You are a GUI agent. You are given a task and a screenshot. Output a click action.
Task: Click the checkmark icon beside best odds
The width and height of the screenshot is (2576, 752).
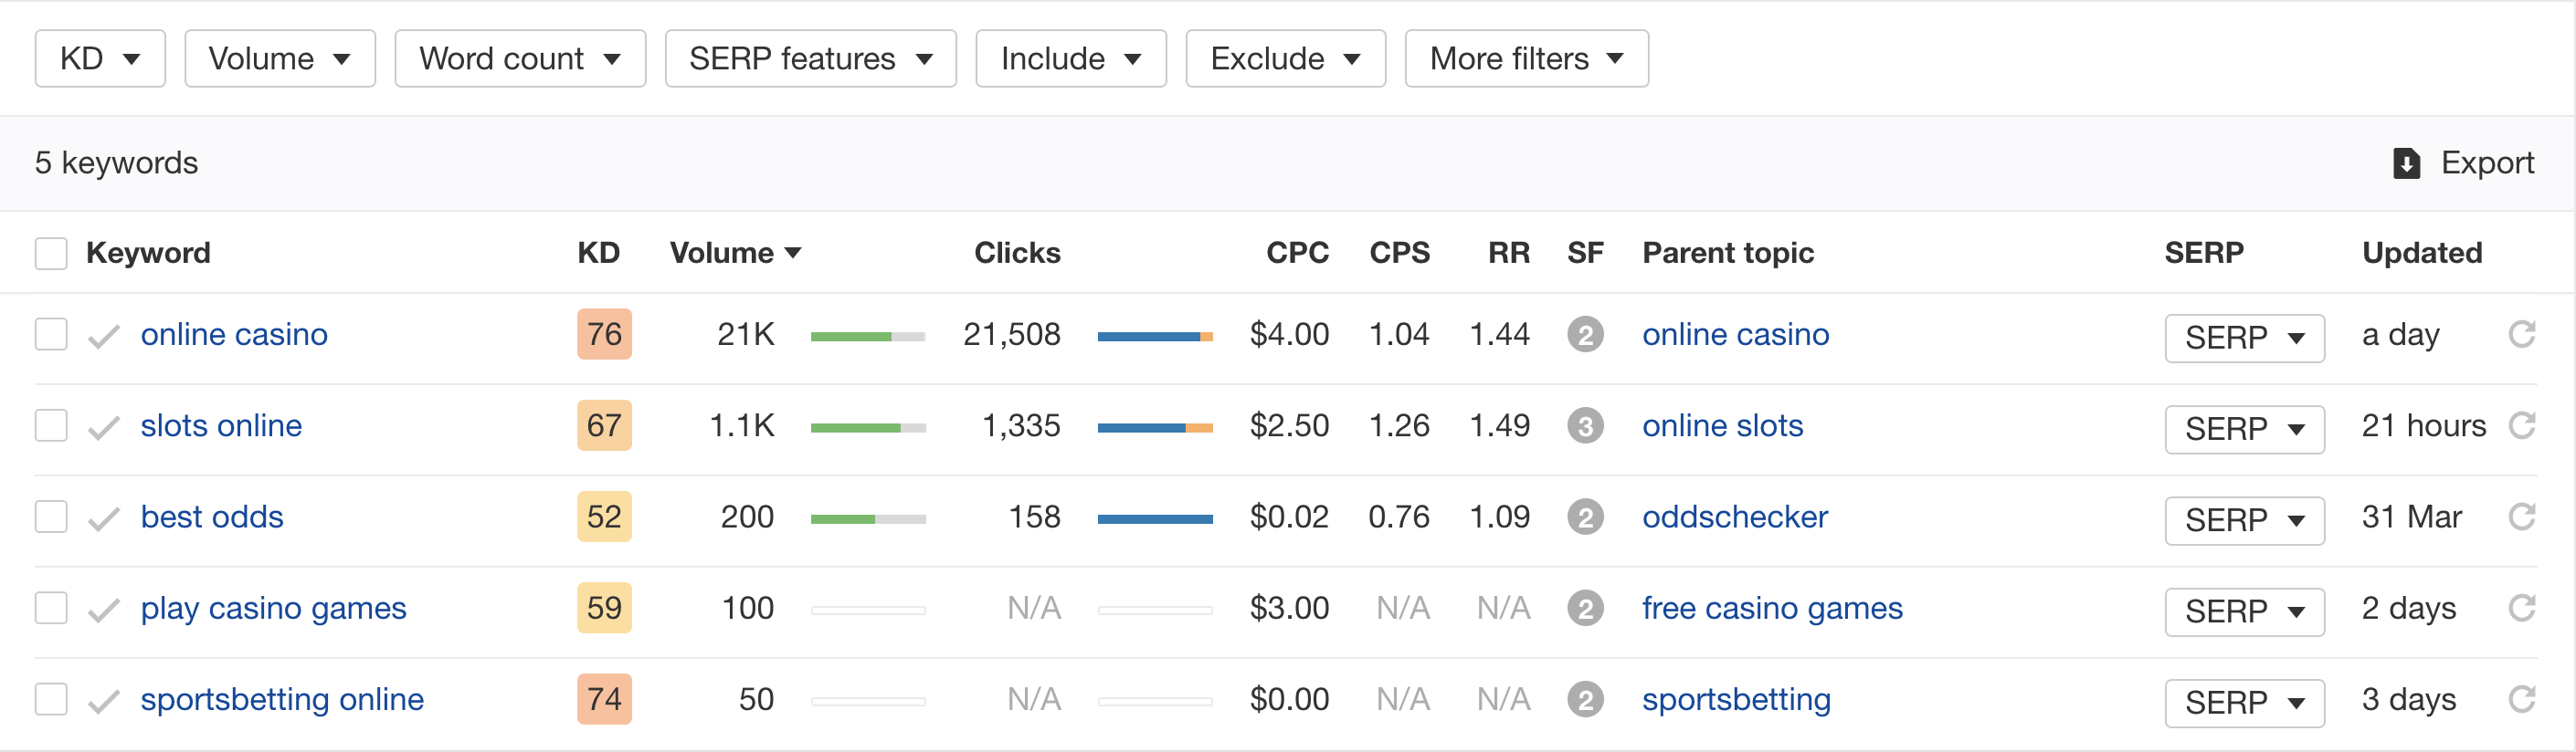[x=104, y=518]
